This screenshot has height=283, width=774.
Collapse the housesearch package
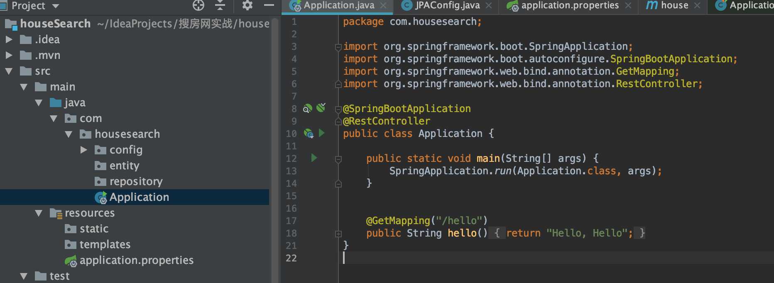click(x=69, y=134)
